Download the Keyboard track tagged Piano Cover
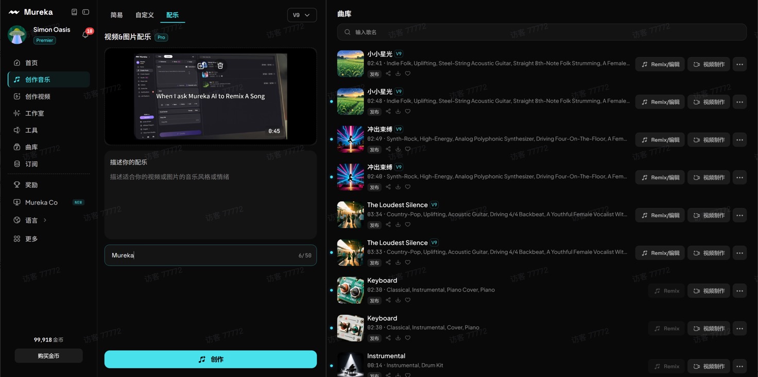The height and width of the screenshot is (377, 758). click(398, 300)
